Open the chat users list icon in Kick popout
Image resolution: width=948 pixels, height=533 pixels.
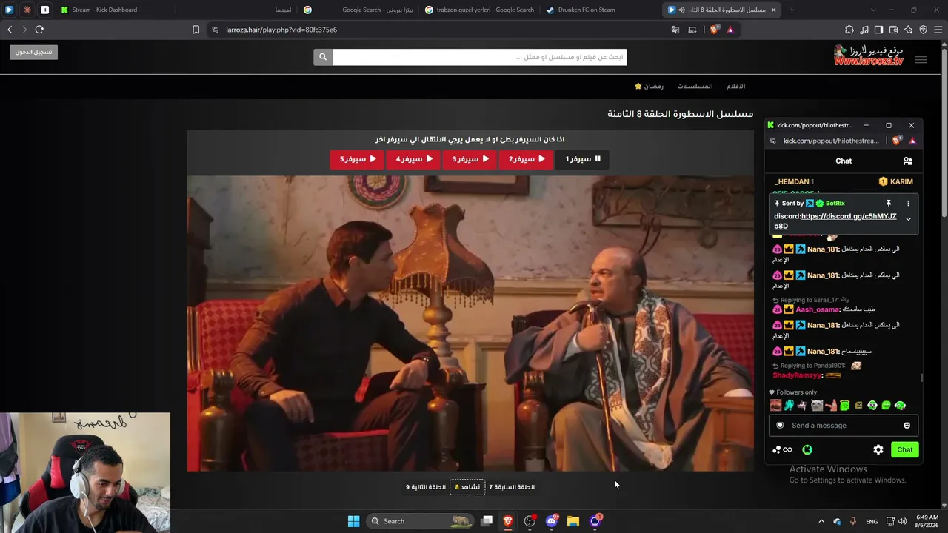click(908, 161)
